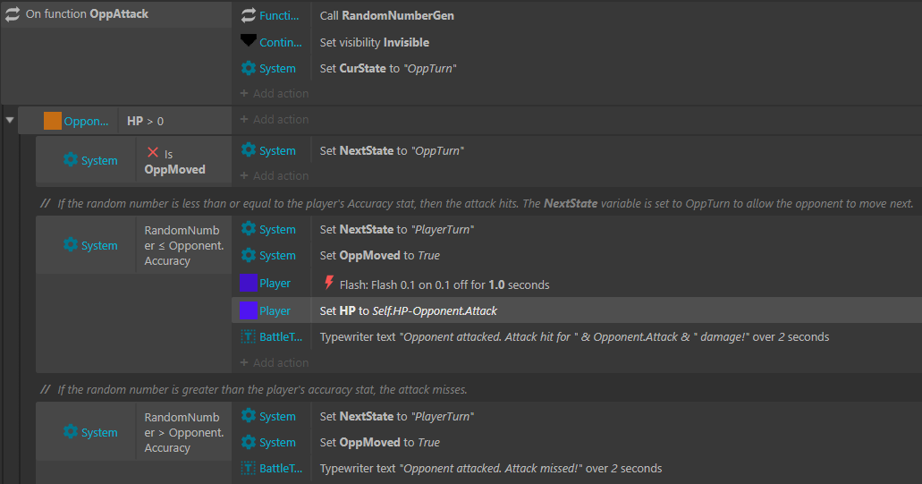The height and width of the screenshot is (484, 922).
Task: Select first Set NextState to "PlayerTurn" text
Action: click(397, 229)
